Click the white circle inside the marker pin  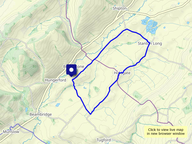tap(71, 70)
